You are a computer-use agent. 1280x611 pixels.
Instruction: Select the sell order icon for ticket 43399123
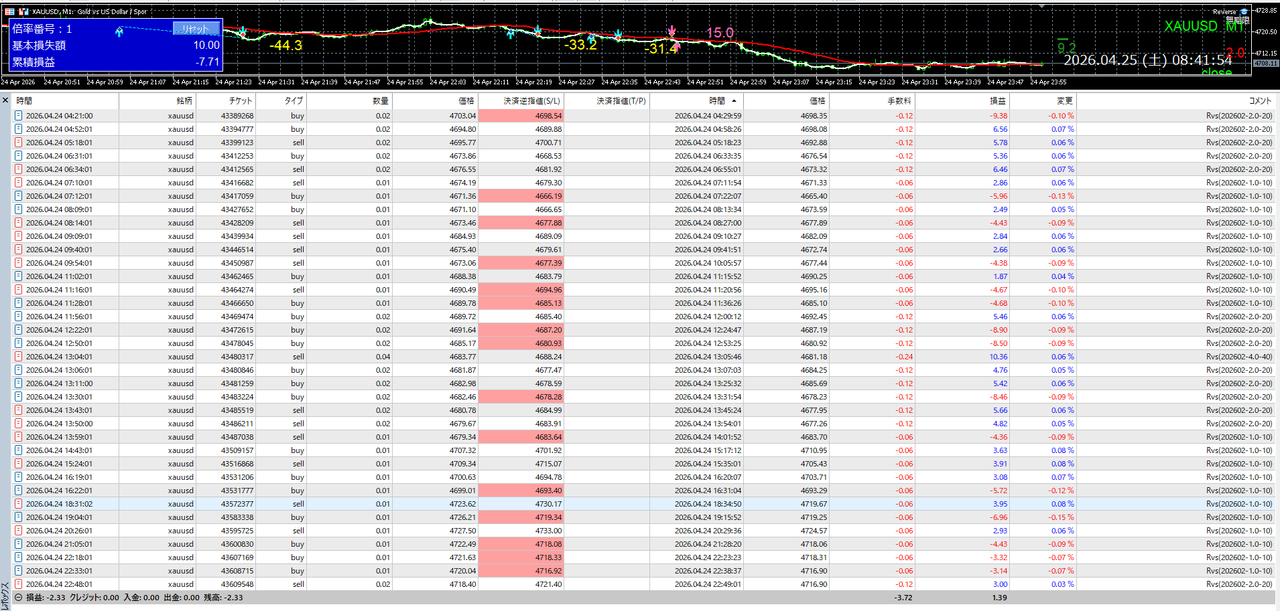18,143
